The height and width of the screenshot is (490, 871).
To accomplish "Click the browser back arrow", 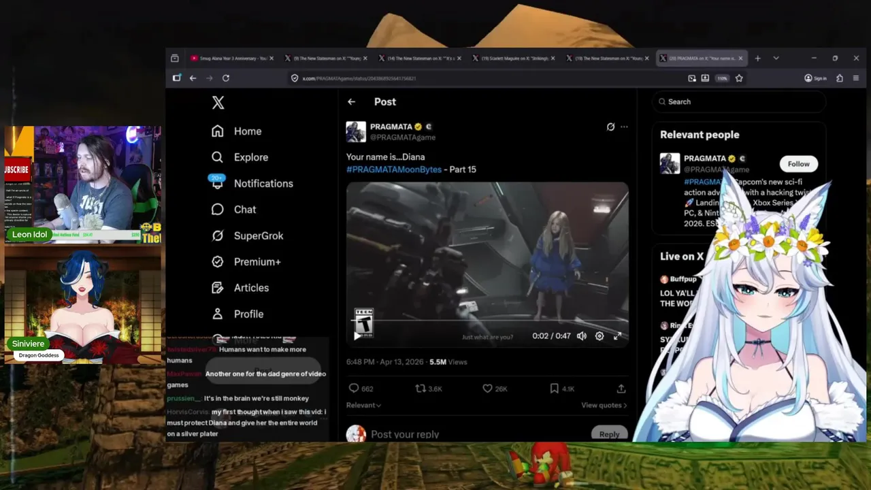I will pos(193,78).
